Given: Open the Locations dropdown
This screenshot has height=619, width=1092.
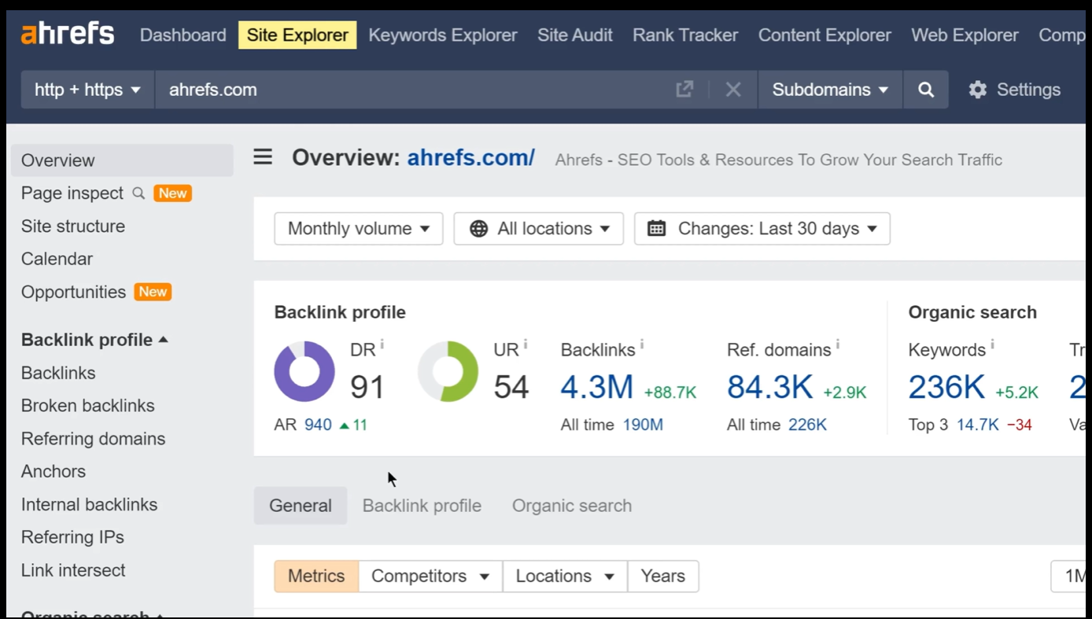Looking at the screenshot, I should [565, 577].
